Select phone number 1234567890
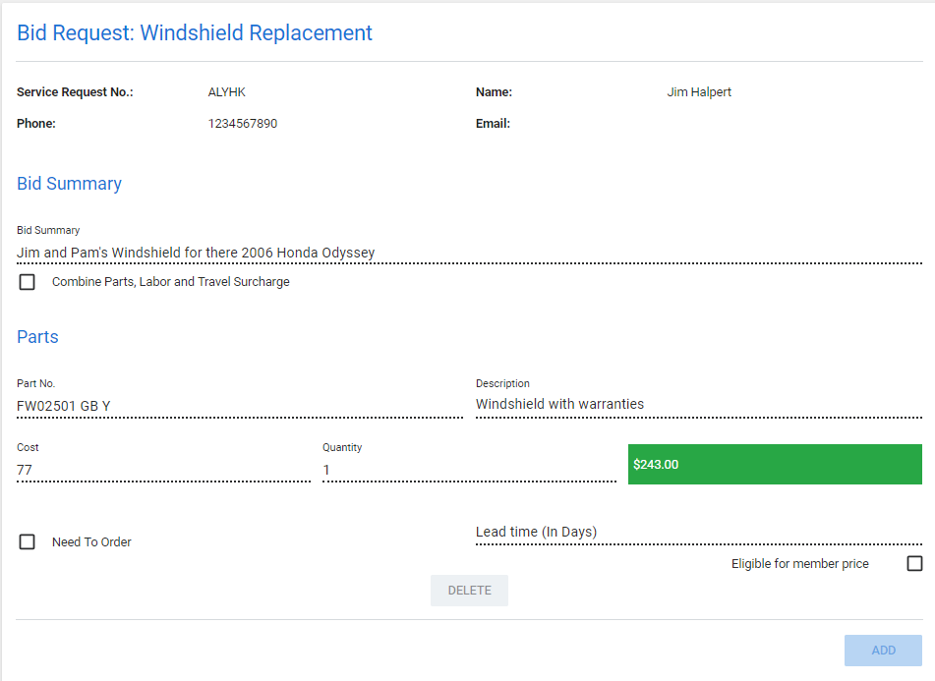This screenshot has width=935, height=681. [243, 124]
